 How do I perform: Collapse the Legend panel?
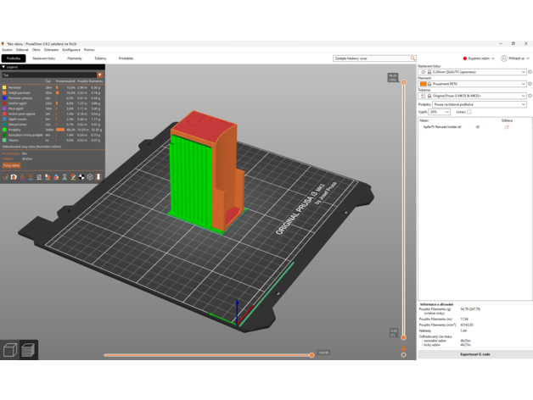pos(3,66)
